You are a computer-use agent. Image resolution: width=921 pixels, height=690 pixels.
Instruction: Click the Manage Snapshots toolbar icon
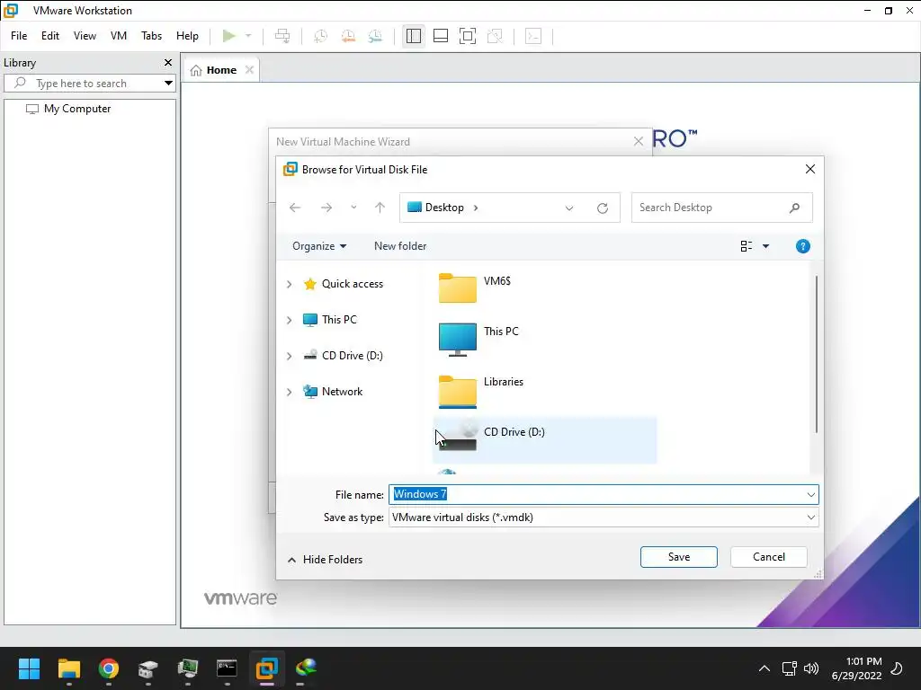[x=375, y=36]
